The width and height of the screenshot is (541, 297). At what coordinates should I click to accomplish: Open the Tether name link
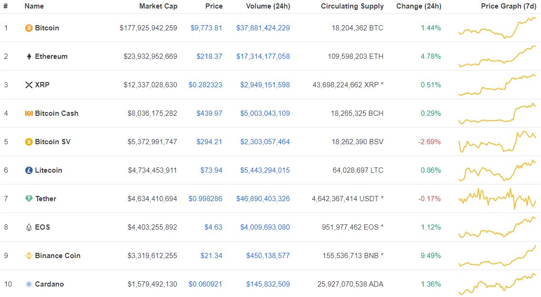point(46,199)
